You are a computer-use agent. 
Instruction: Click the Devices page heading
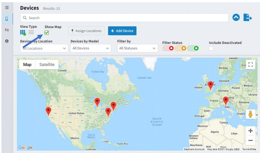pos(29,8)
